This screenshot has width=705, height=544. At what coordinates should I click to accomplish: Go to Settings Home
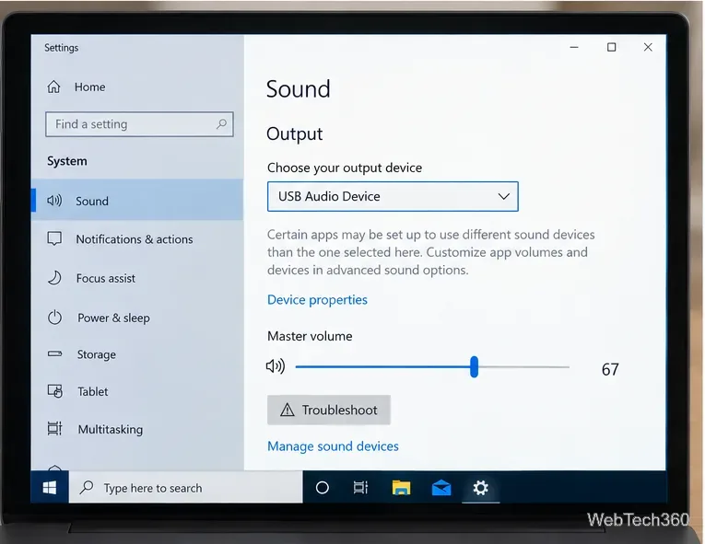point(76,87)
